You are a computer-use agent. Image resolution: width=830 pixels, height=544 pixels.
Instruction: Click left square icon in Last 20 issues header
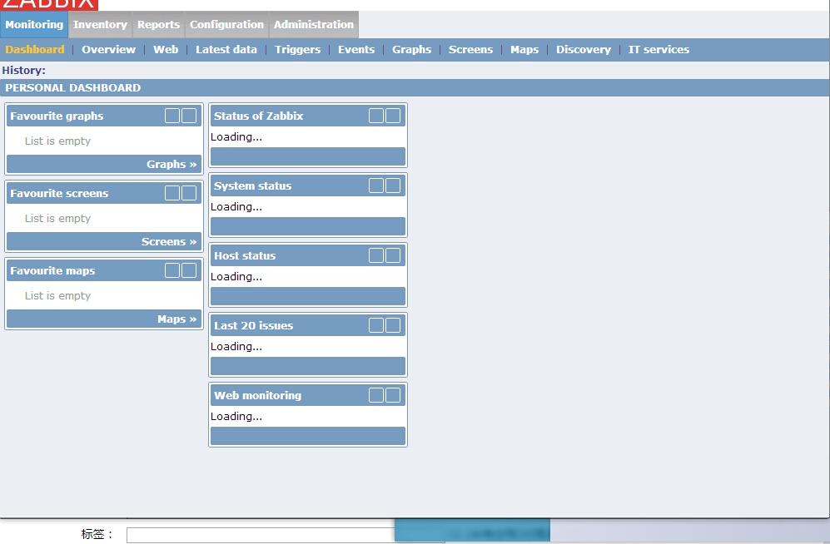376,325
